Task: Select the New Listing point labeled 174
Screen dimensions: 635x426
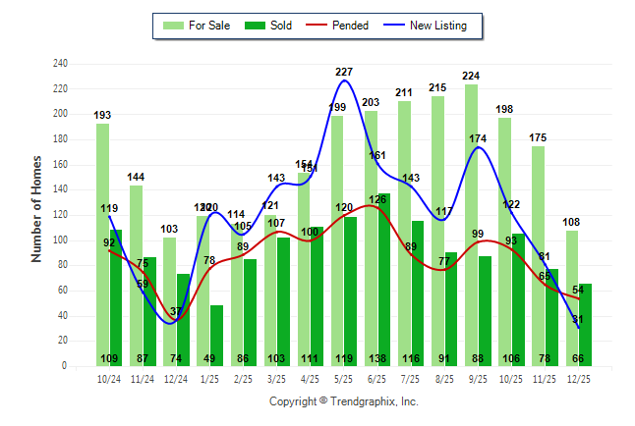Action: 479,147
